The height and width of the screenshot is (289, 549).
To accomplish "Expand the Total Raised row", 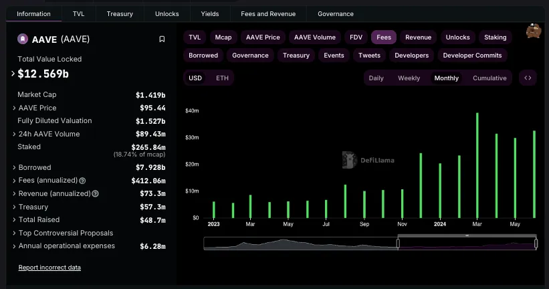I will click(14, 219).
